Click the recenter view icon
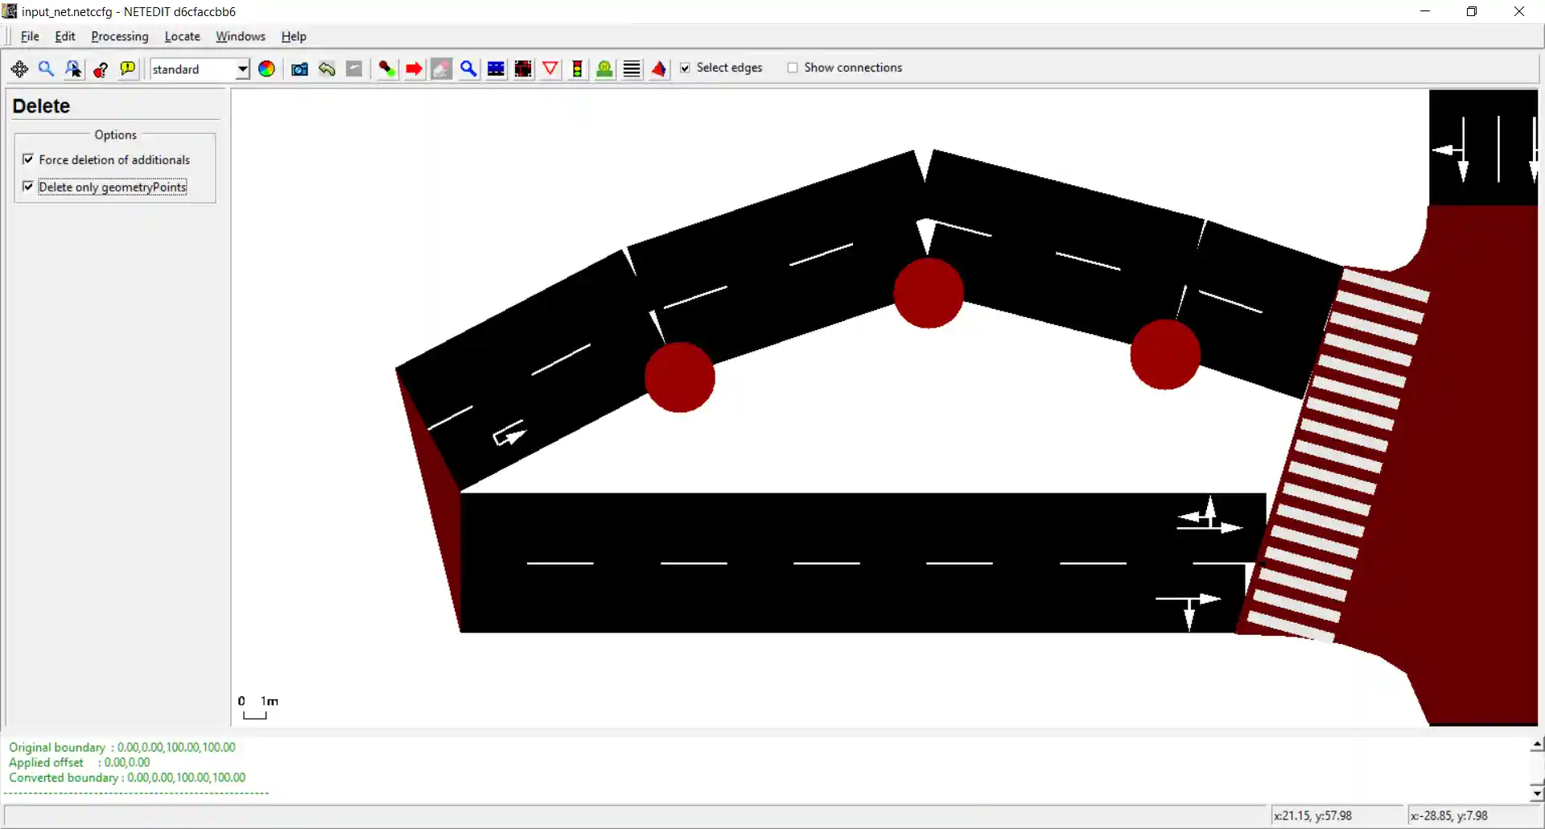The height and width of the screenshot is (829, 1545). [19, 69]
